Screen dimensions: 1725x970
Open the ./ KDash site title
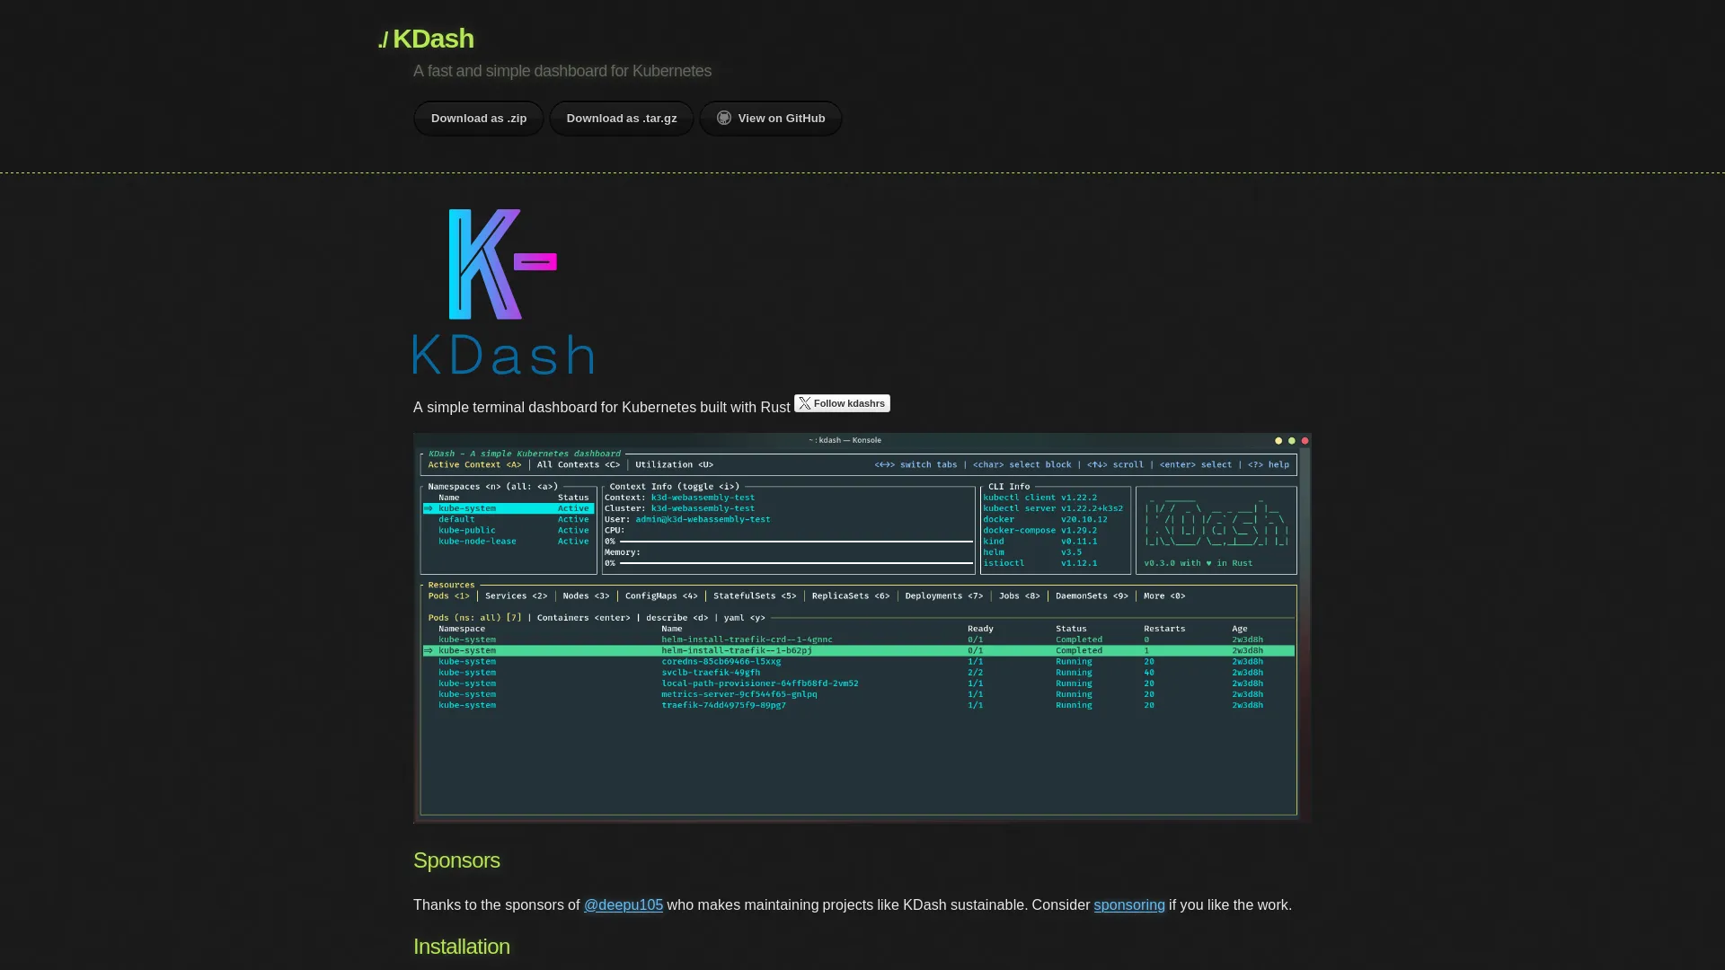[426, 39]
